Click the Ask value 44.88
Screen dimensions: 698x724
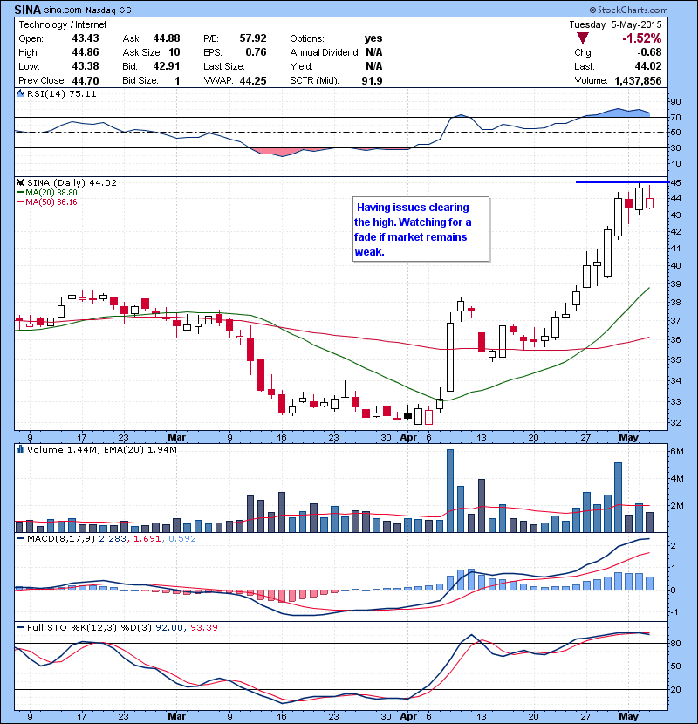(x=167, y=38)
